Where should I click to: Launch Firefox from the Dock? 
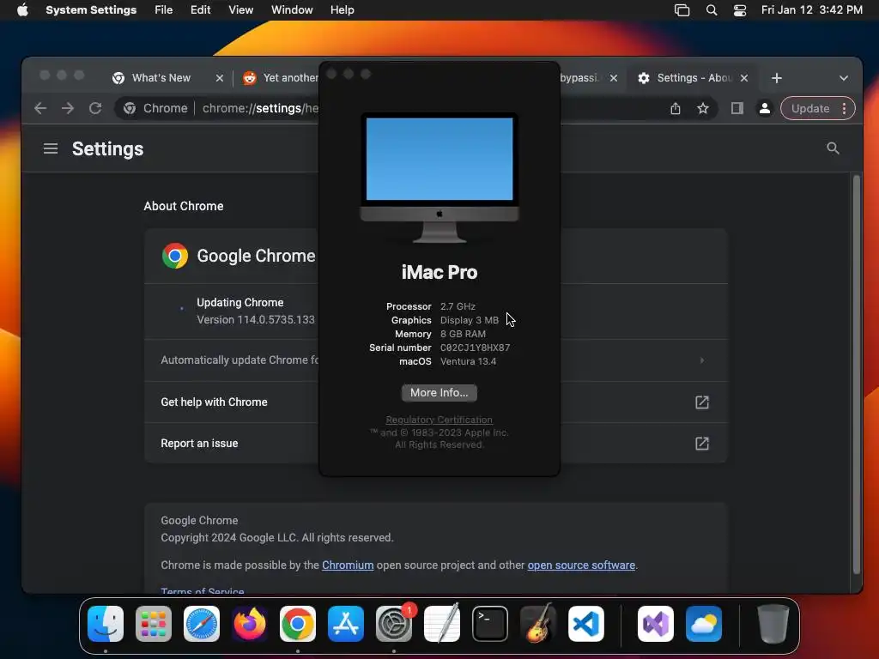[x=250, y=624]
